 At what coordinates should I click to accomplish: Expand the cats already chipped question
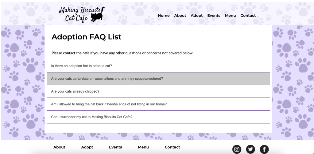tap(158, 91)
